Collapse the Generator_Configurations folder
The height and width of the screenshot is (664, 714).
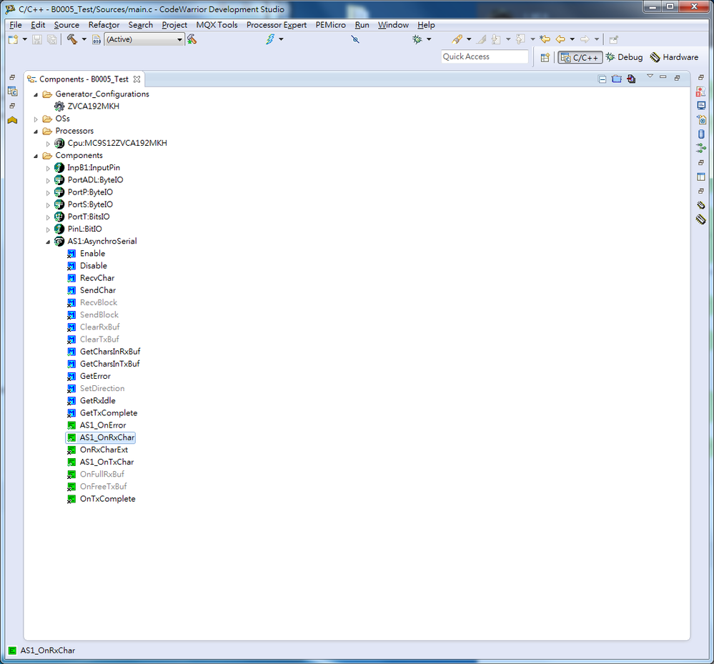tap(36, 95)
